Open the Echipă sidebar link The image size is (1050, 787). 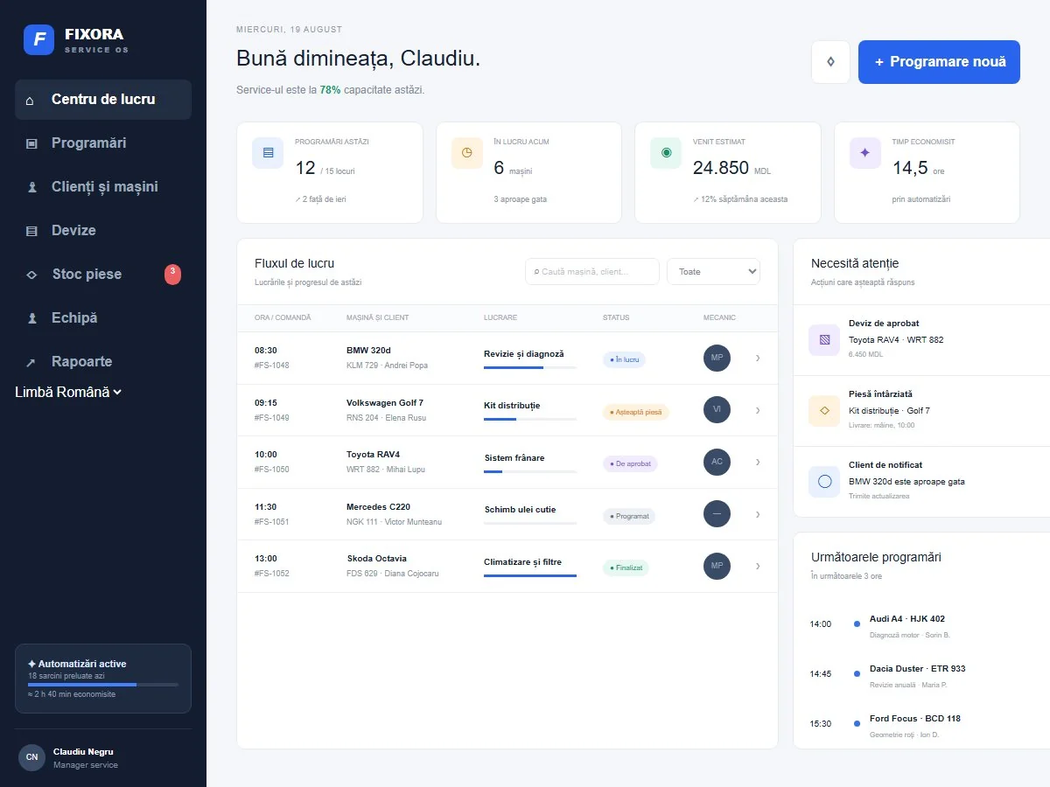(103, 318)
